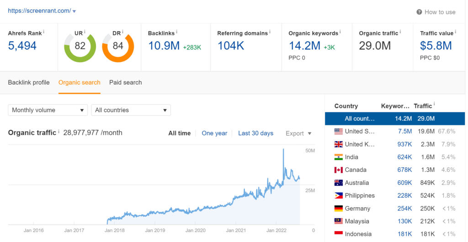Select the All time range

tap(179, 133)
